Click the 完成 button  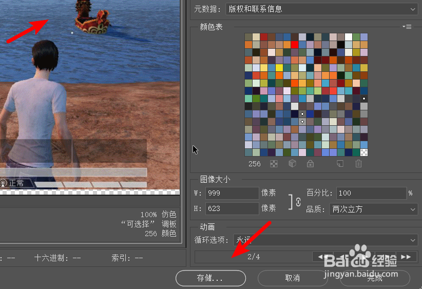(375, 278)
